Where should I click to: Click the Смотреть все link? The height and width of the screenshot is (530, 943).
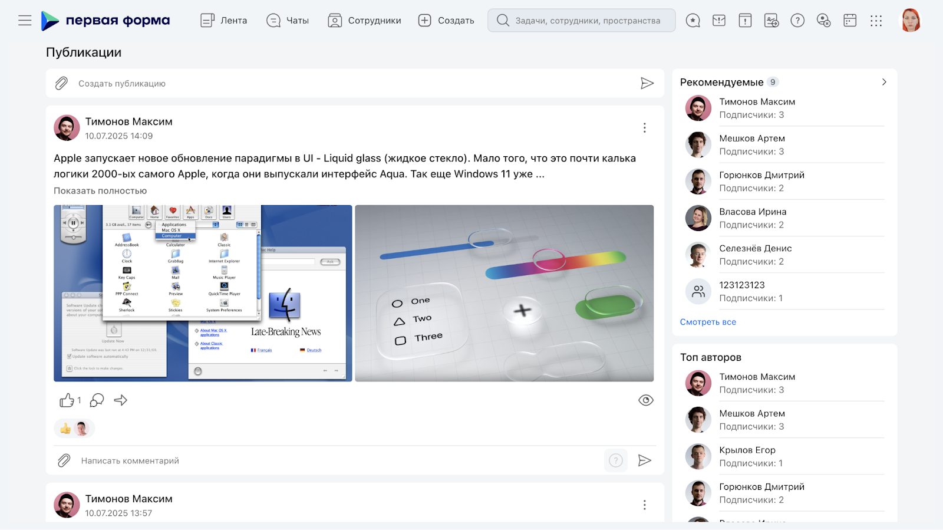(708, 322)
